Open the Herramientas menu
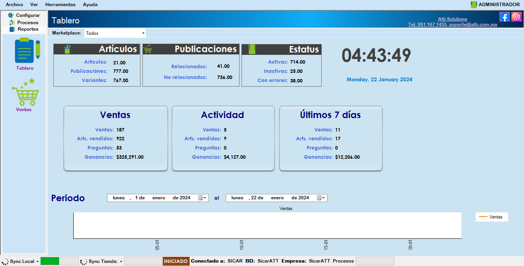The image size is (524, 266). (60, 5)
